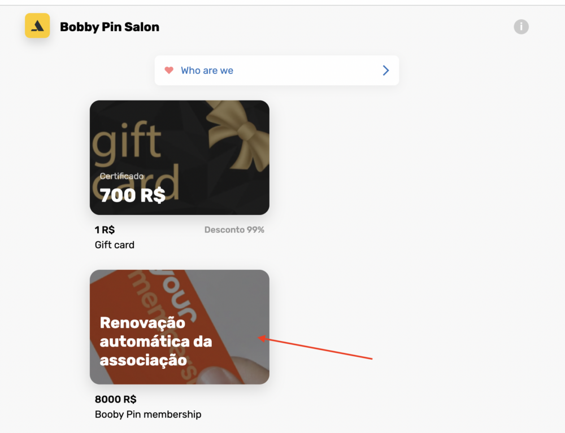Viewport: 565px width, 433px height.
Task: Click the thumb in membership card corner
Action: [x=245, y=371]
